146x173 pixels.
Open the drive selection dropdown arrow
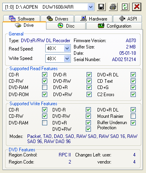91,7
